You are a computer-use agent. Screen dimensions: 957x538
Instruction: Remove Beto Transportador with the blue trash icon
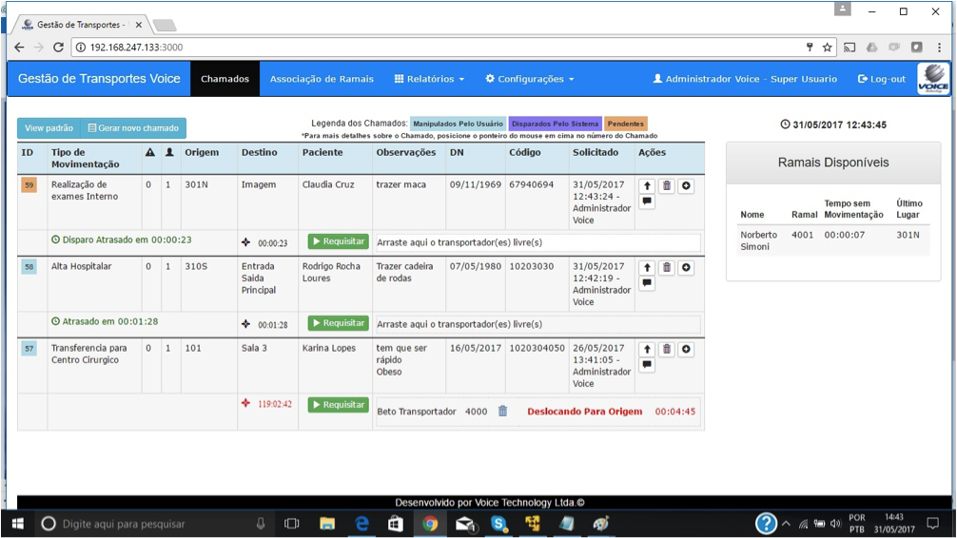tap(503, 412)
